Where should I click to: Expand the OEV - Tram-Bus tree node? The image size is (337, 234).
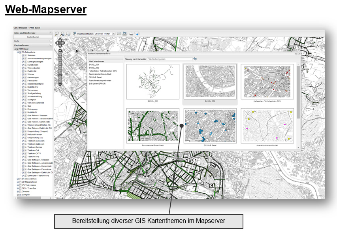(x=17, y=188)
